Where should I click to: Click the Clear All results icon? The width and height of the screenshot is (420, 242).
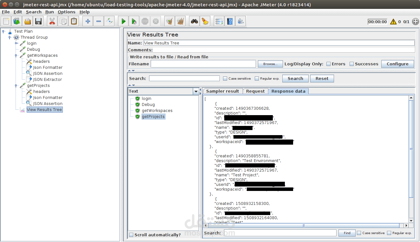point(180,21)
